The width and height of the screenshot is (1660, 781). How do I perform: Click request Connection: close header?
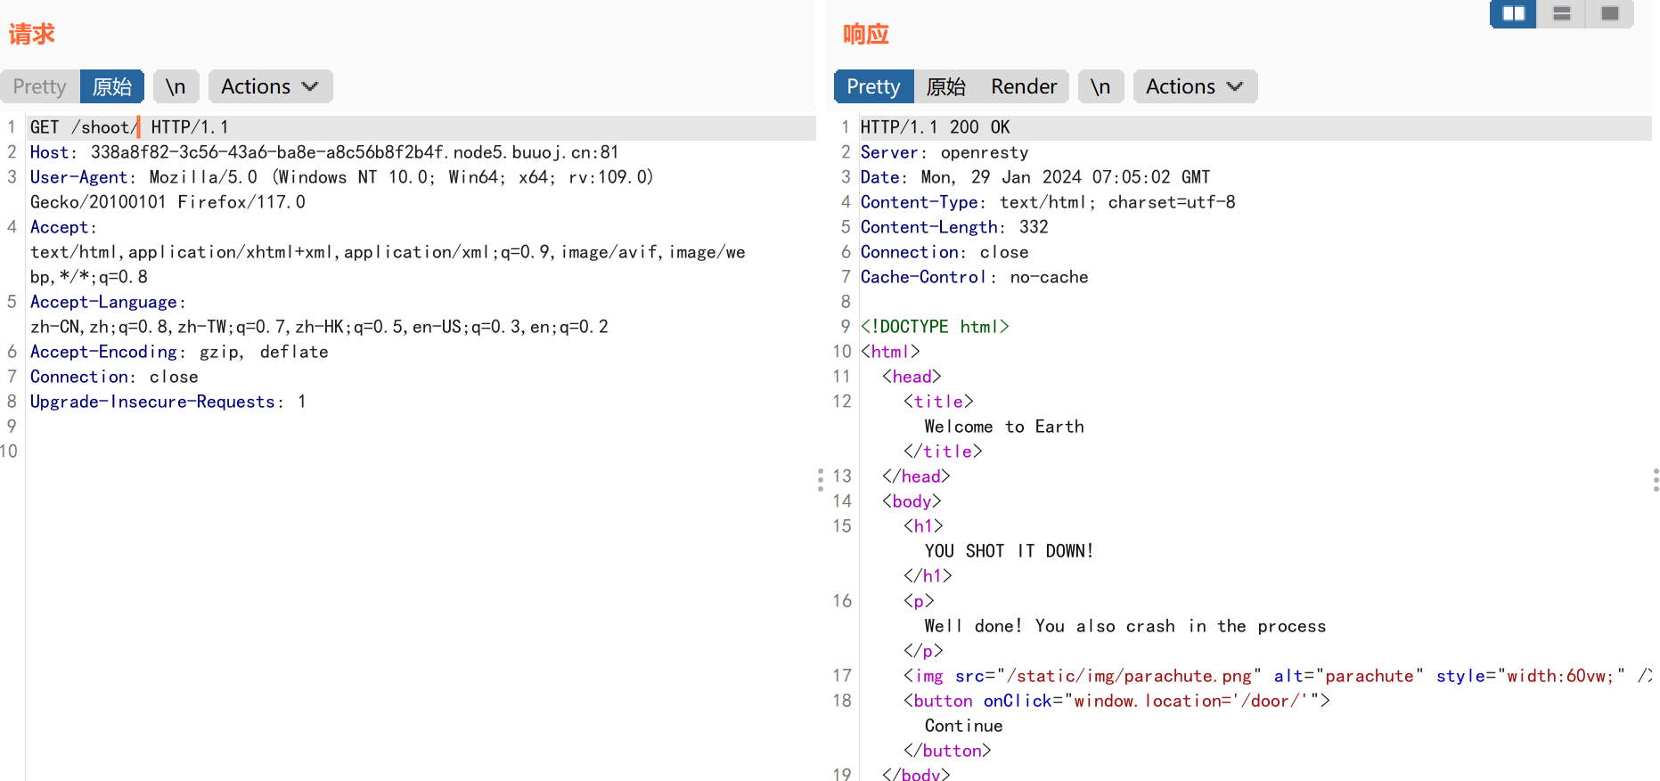coord(114,377)
